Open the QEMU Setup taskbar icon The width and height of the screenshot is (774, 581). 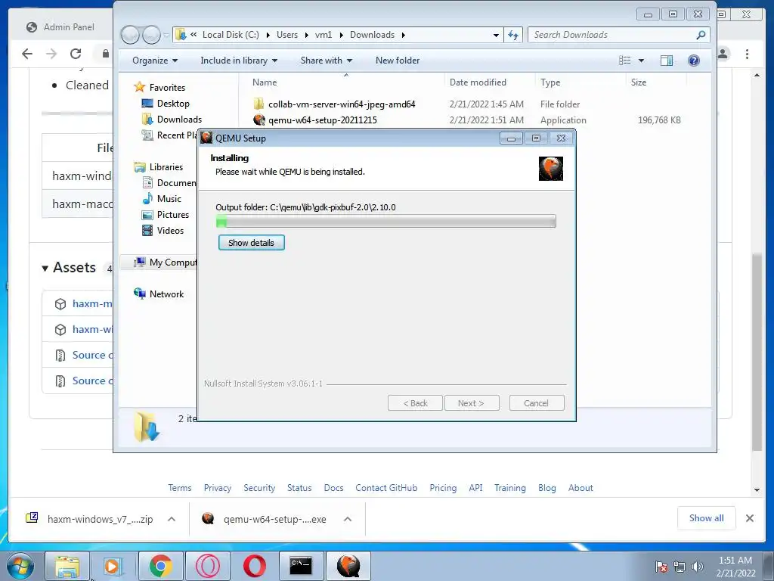click(x=348, y=566)
